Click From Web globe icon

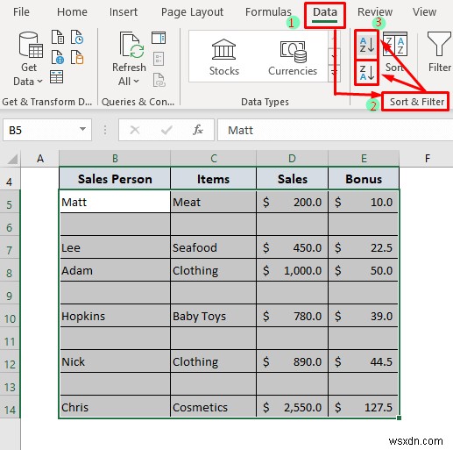[x=58, y=57]
